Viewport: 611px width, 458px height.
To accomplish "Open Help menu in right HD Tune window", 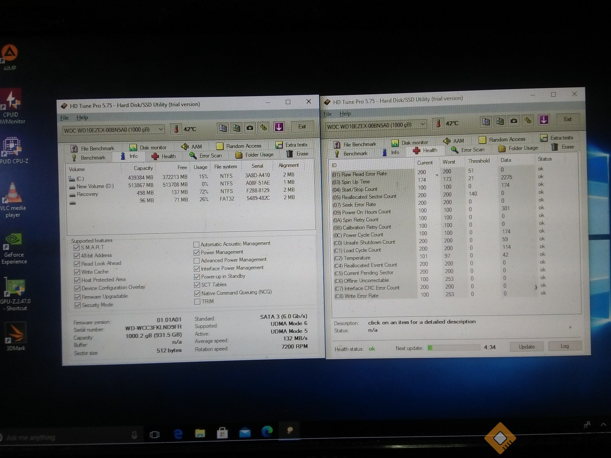I will click(345, 113).
